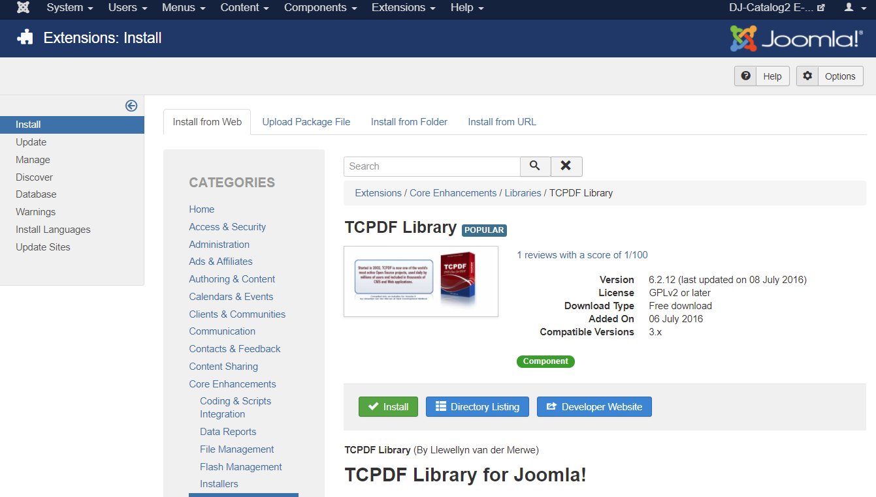Open DJ-Catalog2 site preview link
The width and height of the screenshot is (876, 497).
tap(777, 8)
